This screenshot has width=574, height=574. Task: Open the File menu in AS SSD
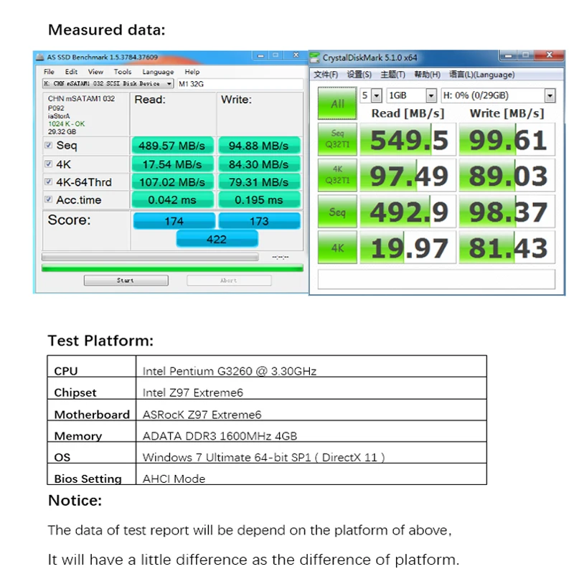click(49, 72)
